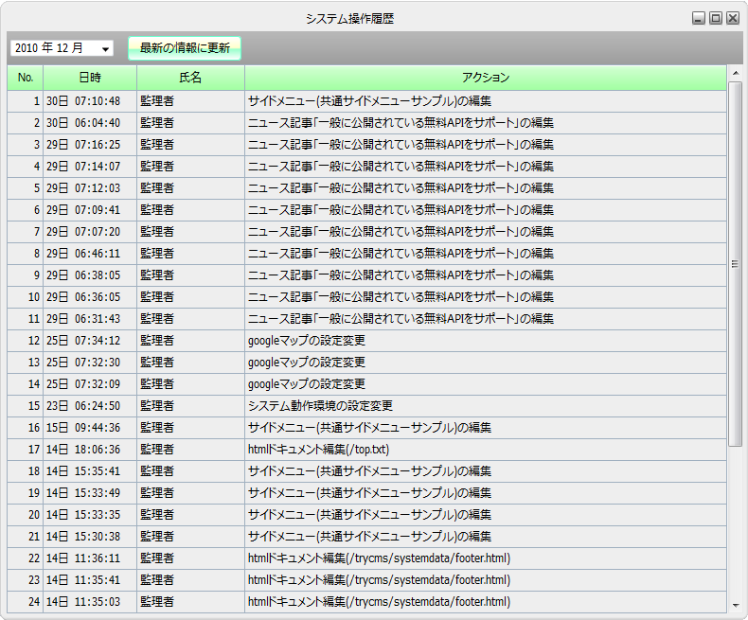Image resolution: width=748 pixels, height=620 pixels.
Task: Close the システム操作履歴 window
Action: (733, 18)
